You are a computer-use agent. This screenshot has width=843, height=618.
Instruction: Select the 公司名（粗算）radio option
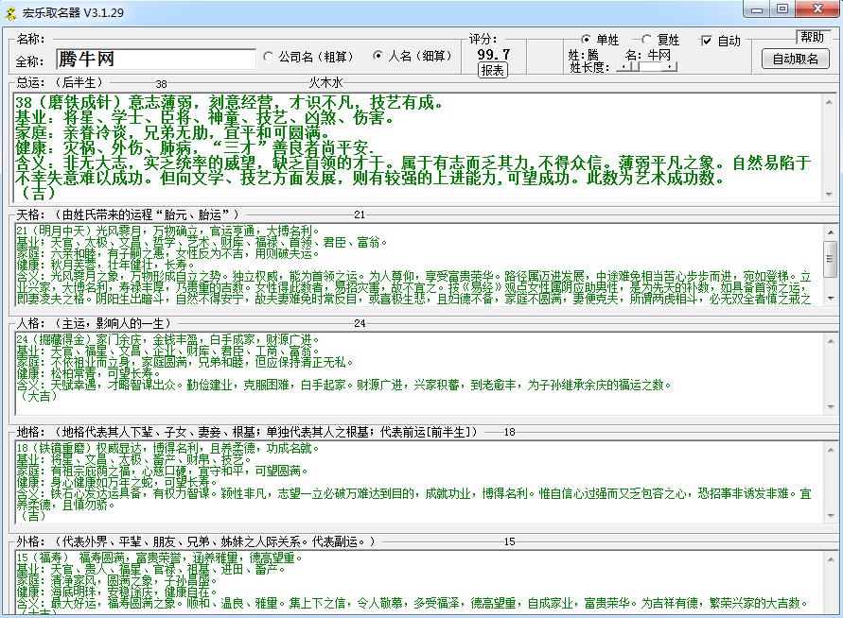tap(270, 57)
